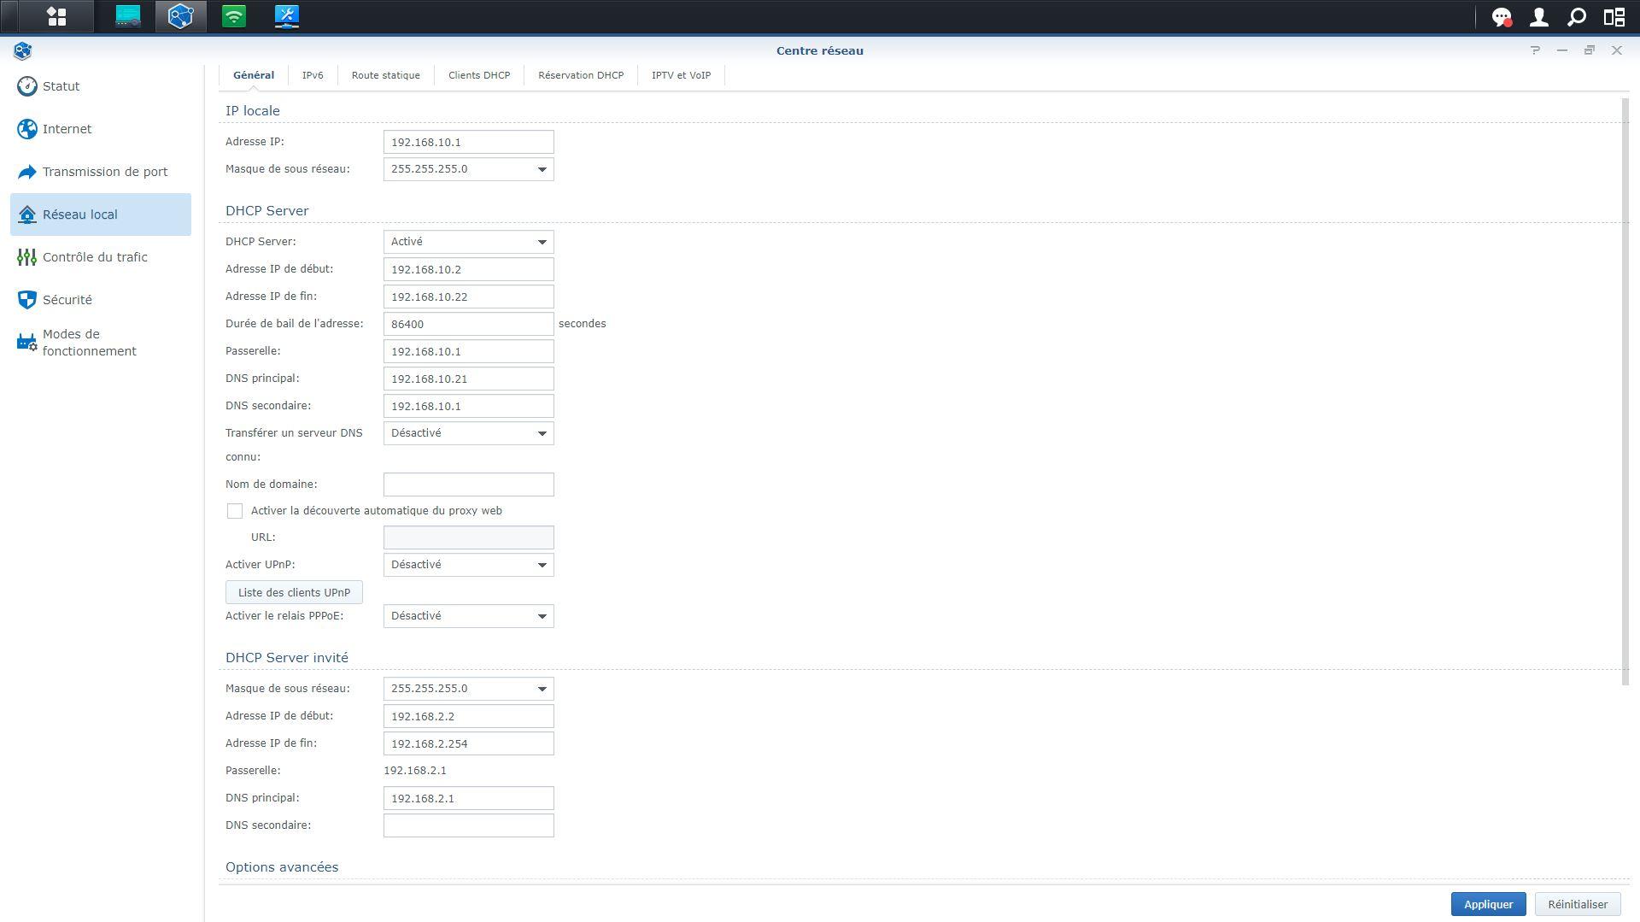Open the Activer UPnP dropdown
Viewport: 1640px width, 922px height.
468,565
